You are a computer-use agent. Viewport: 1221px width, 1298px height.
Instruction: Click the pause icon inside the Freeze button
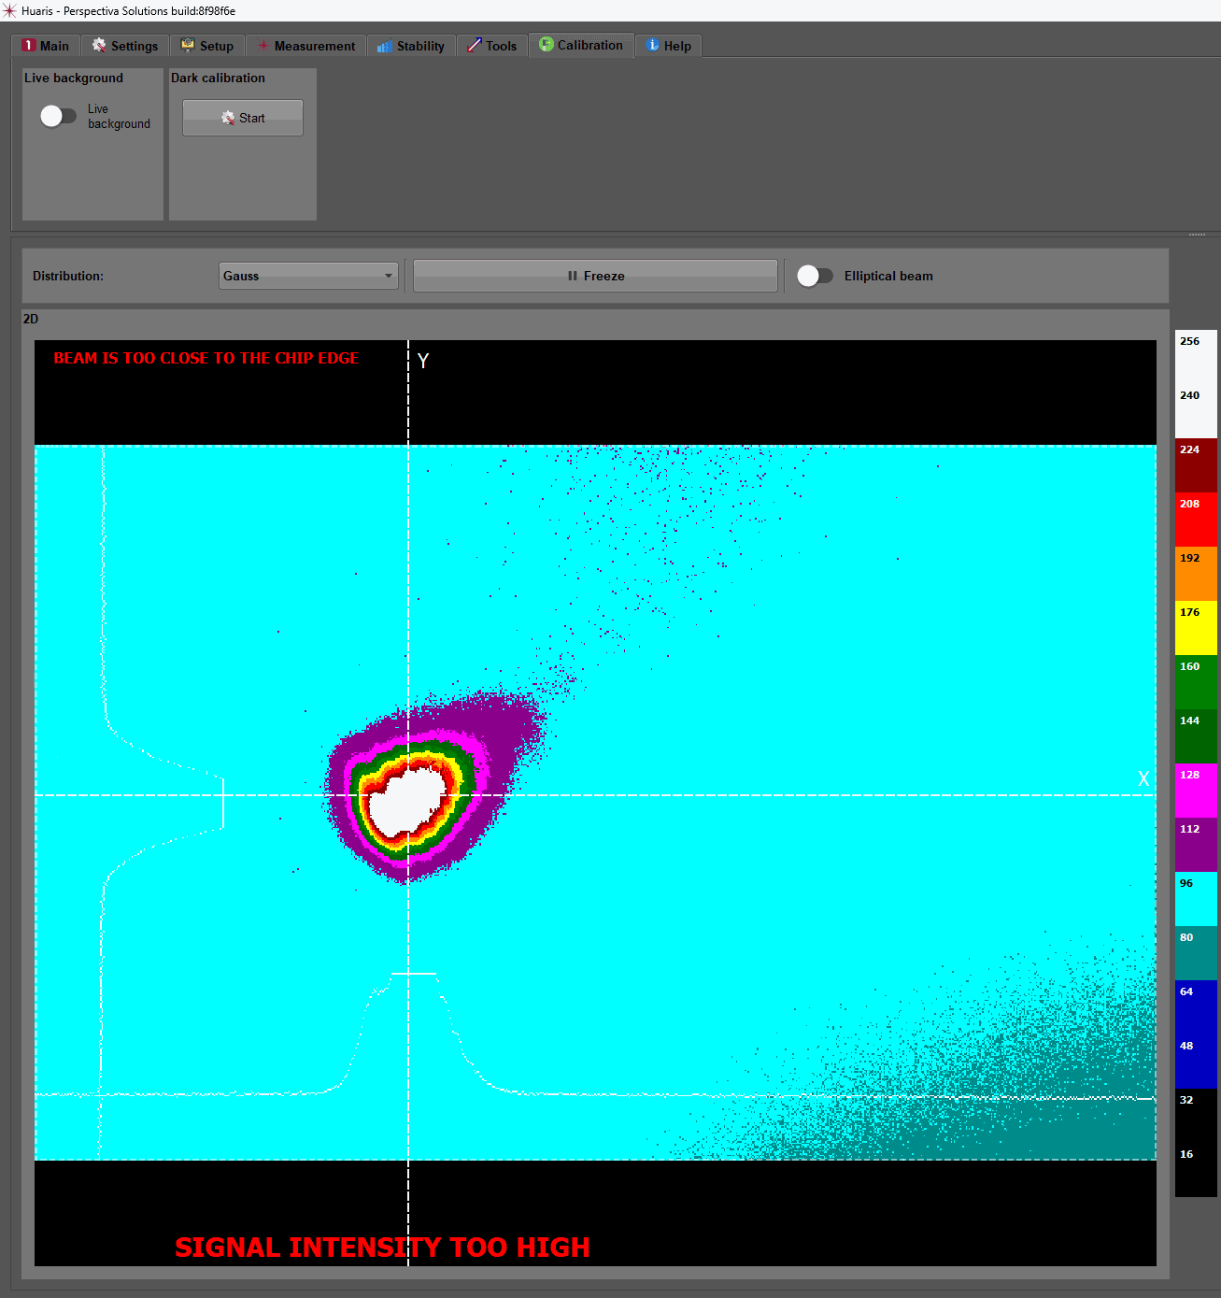573,276
